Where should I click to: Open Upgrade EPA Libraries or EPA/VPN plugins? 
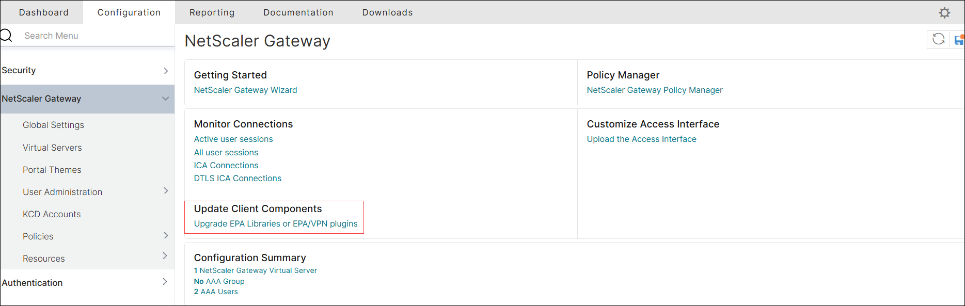coord(276,224)
